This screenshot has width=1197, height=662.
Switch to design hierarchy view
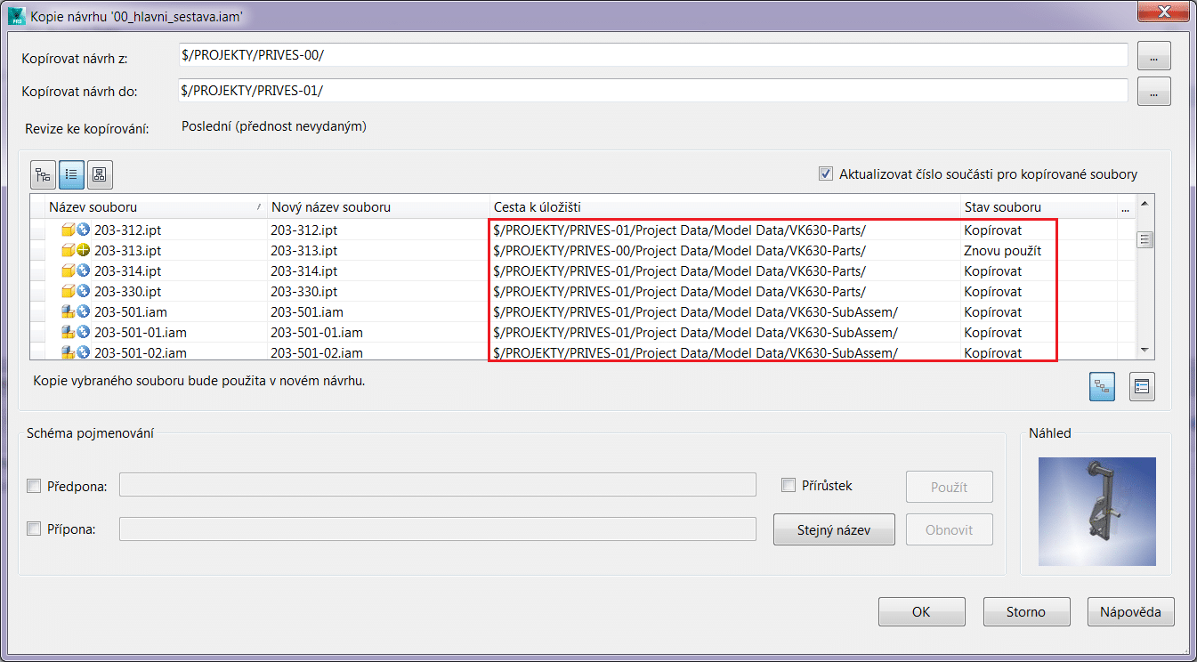[x=100, y=175]
